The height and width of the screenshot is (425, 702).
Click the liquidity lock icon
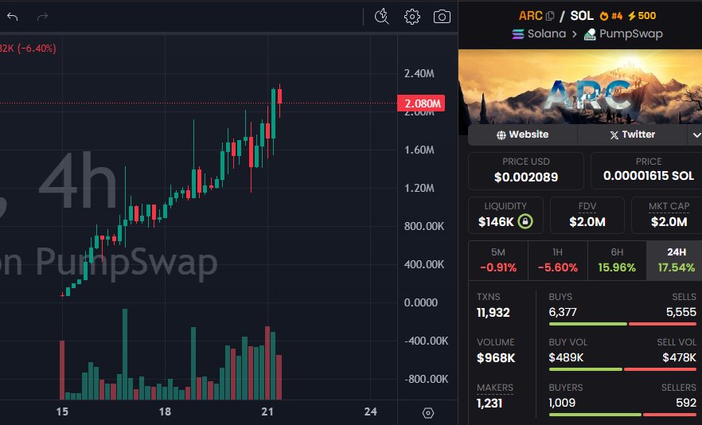(525, 221)
